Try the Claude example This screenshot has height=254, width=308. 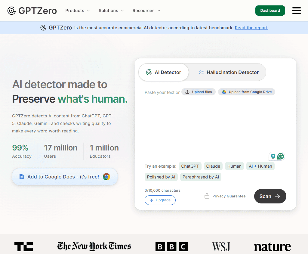(213, 166)
